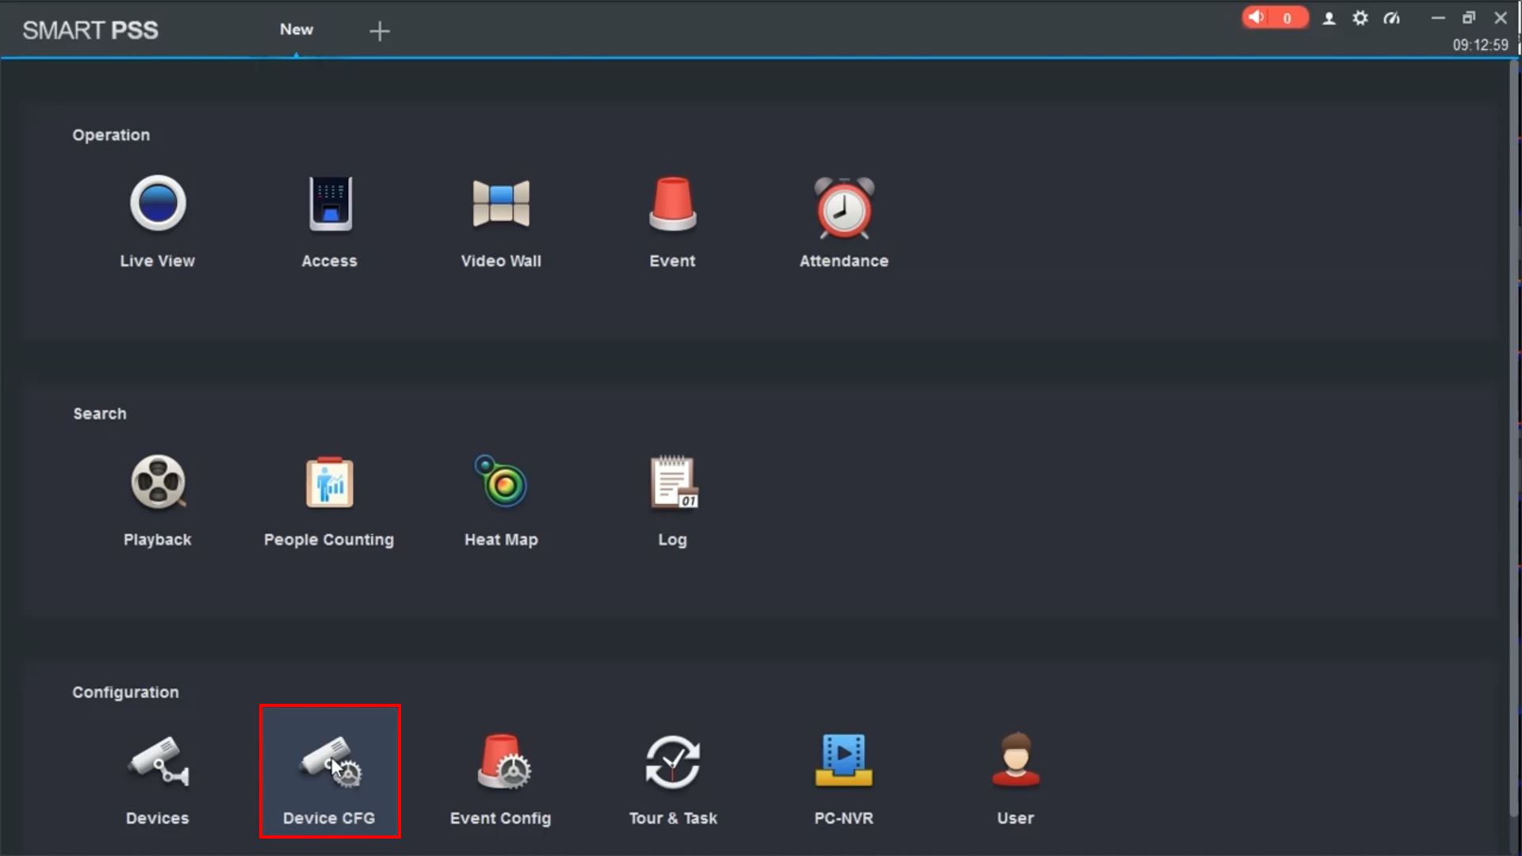Viewport: 1522px width, 856px height.
Task: Open the Event alarm module
Action: coord(672,204)
